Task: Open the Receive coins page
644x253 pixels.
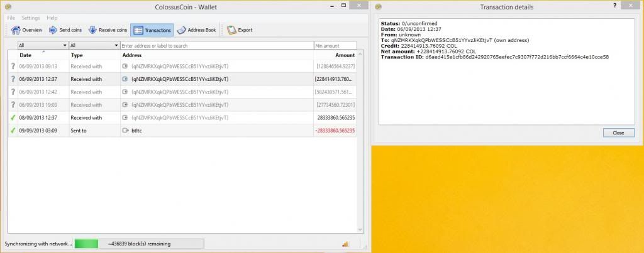Action: pos(108,30)
